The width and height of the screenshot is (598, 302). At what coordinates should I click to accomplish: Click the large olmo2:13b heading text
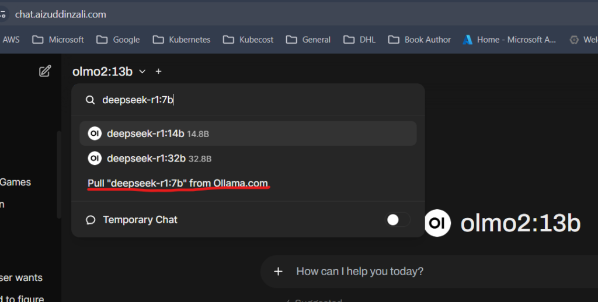pos(520,223)
